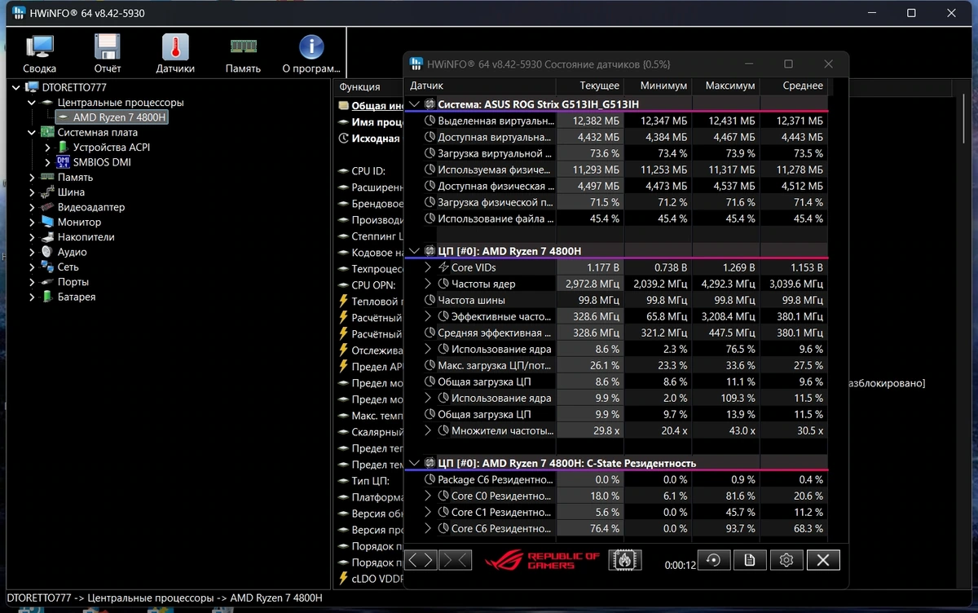The height and width of the screenshot is (613, 978).
Task: Click the Текущее column header
Action: (x=599, y=86)
